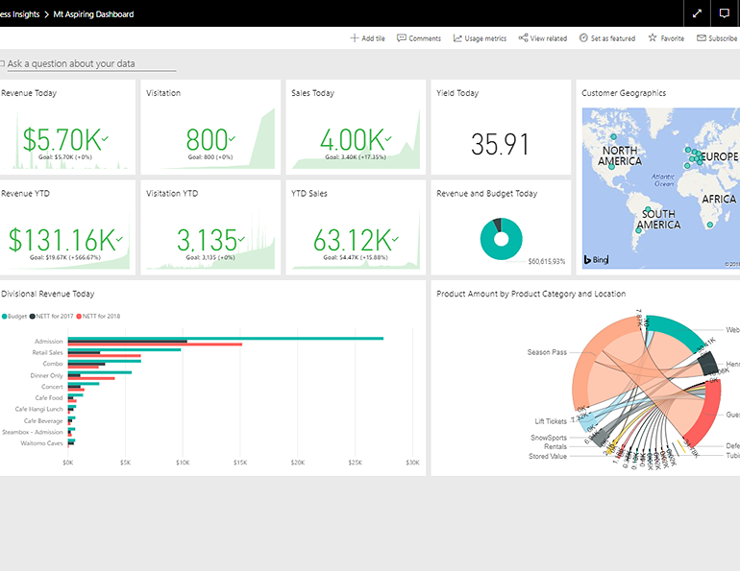Open the Sales Today 4.00K tile

356,128
